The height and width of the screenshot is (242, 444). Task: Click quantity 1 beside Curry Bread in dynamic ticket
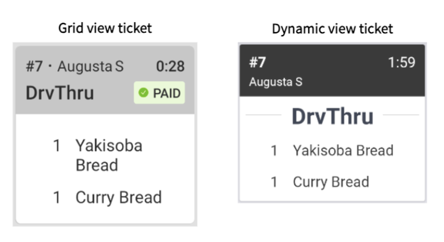tap(274, 182)
